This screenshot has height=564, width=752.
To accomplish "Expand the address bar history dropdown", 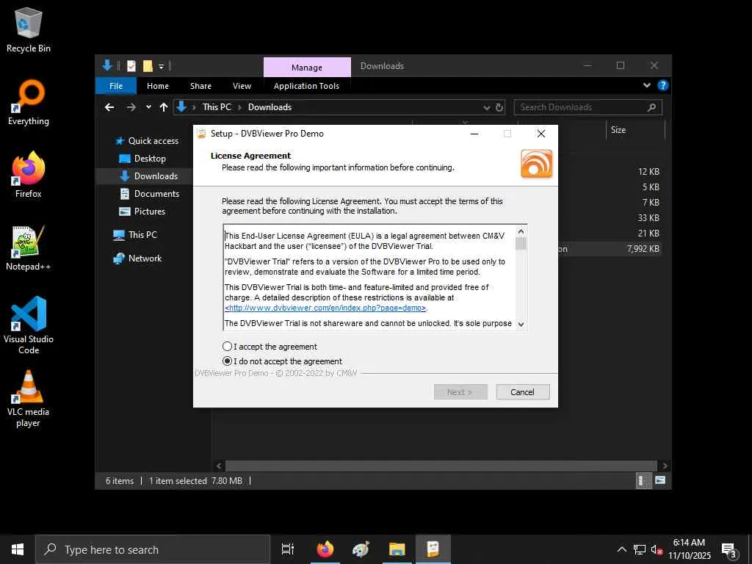I will 486,107.
